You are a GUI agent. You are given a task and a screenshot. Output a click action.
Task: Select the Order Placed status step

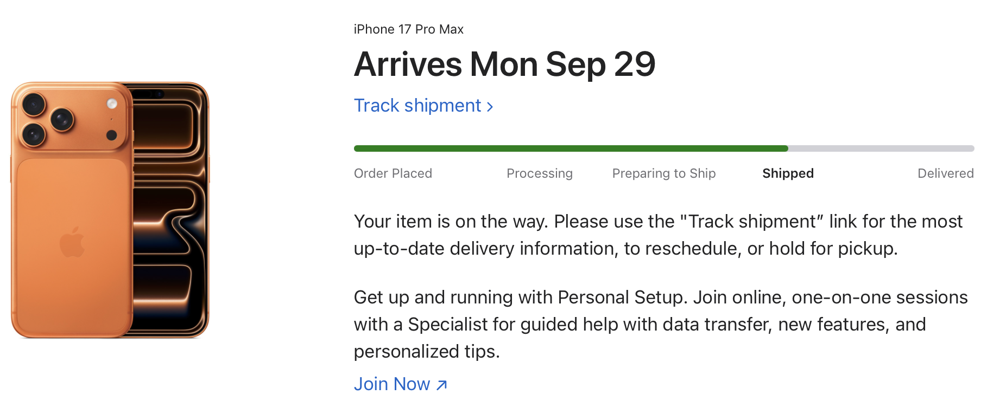(x=393, y=173)
